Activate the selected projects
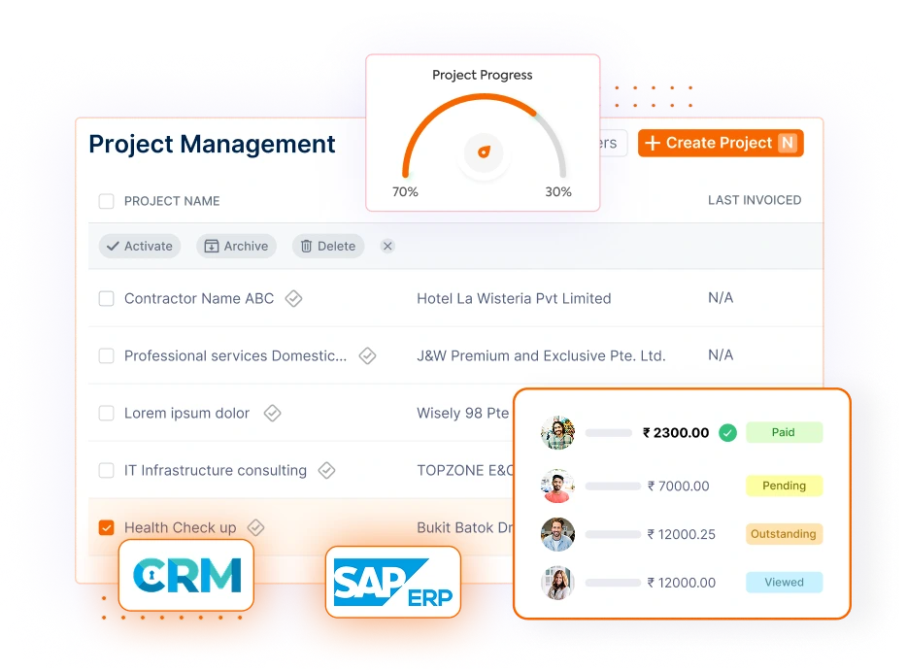Viewport: 907px width, 671px height. point(140,246)
